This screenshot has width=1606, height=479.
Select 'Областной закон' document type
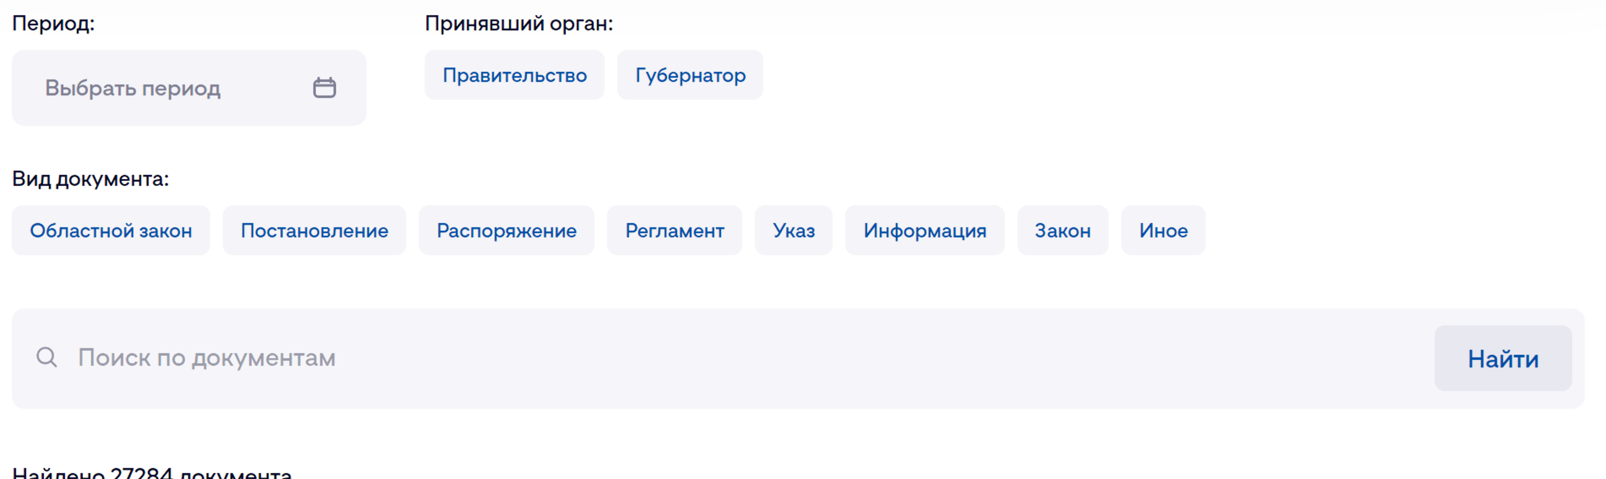pos(111,231)
